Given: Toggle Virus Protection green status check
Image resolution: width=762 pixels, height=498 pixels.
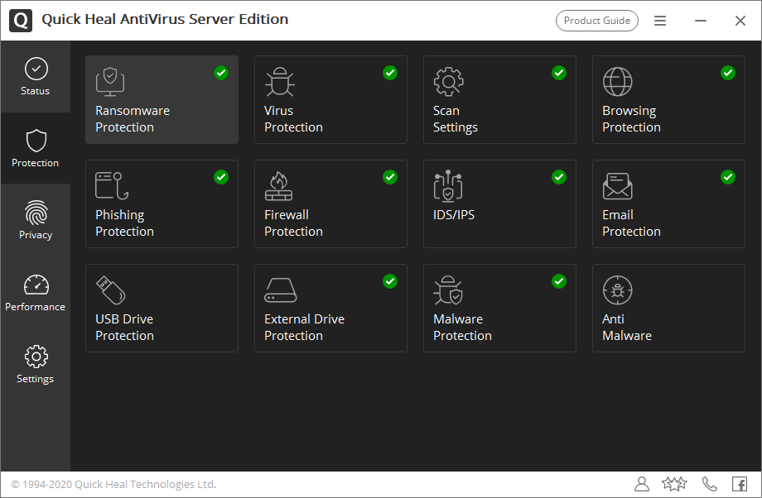Looking at the screenshot, I should 390,73.
